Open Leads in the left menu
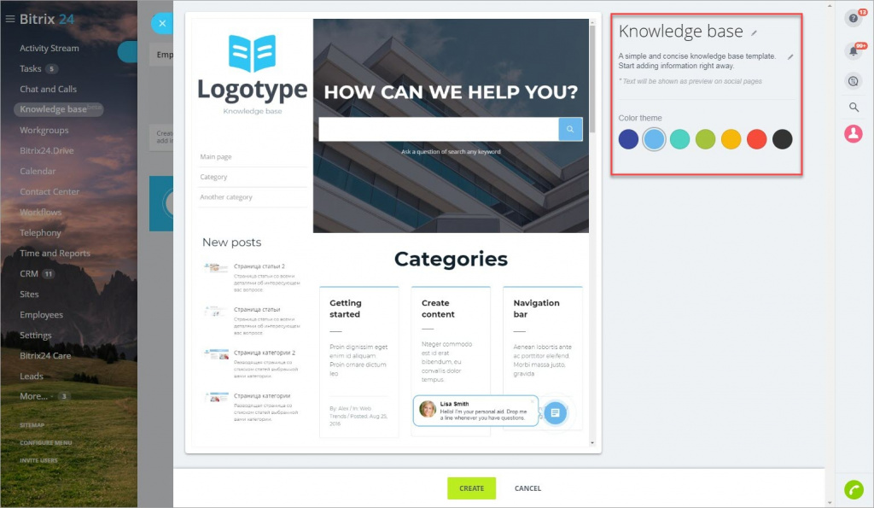874x508 pixels. (32, 377)
